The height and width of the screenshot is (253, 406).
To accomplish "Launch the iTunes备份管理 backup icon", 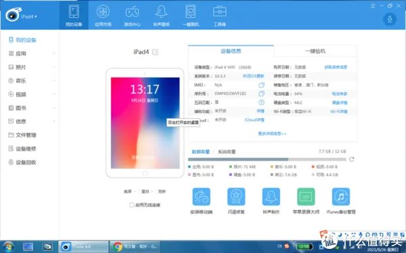I will pyautogui.click(x=341, y=197).
